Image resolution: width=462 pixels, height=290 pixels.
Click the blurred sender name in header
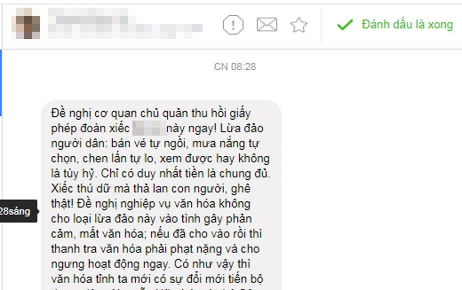pos(88,16)
